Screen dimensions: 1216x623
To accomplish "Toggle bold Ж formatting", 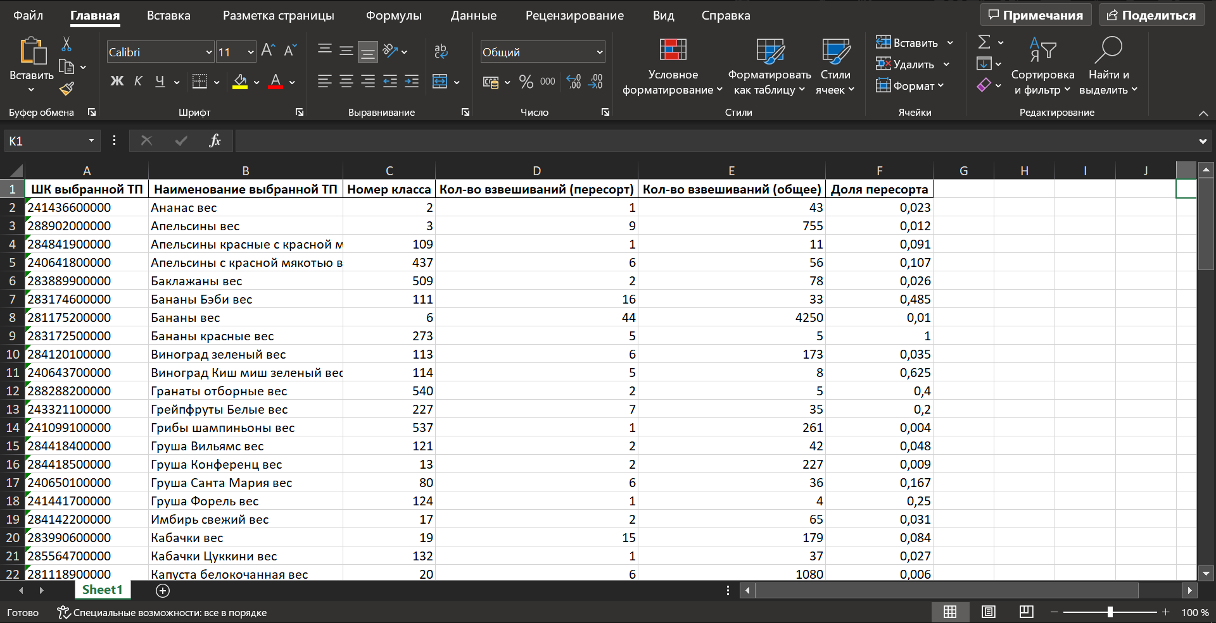I will pyautogui.click(x=117, y=82).
